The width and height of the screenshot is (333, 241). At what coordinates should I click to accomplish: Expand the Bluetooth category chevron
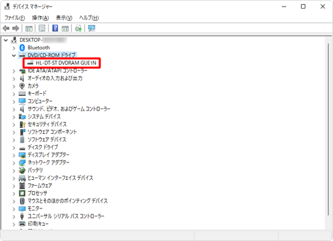[14, 48]
